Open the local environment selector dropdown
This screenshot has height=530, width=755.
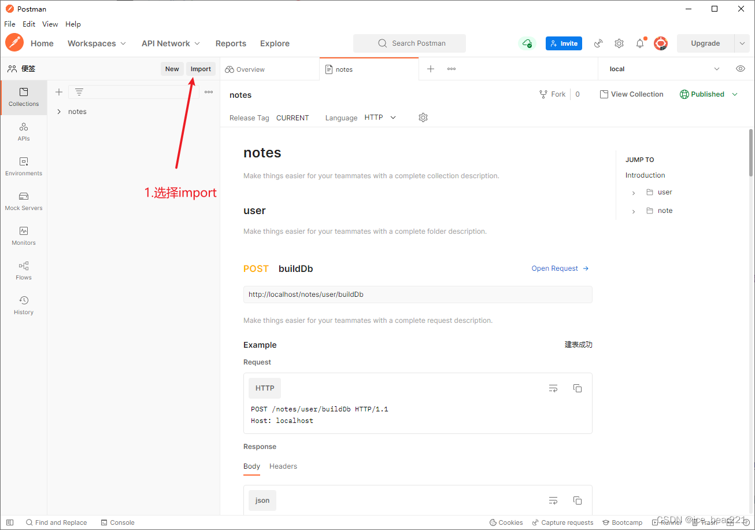pos(665,69)
